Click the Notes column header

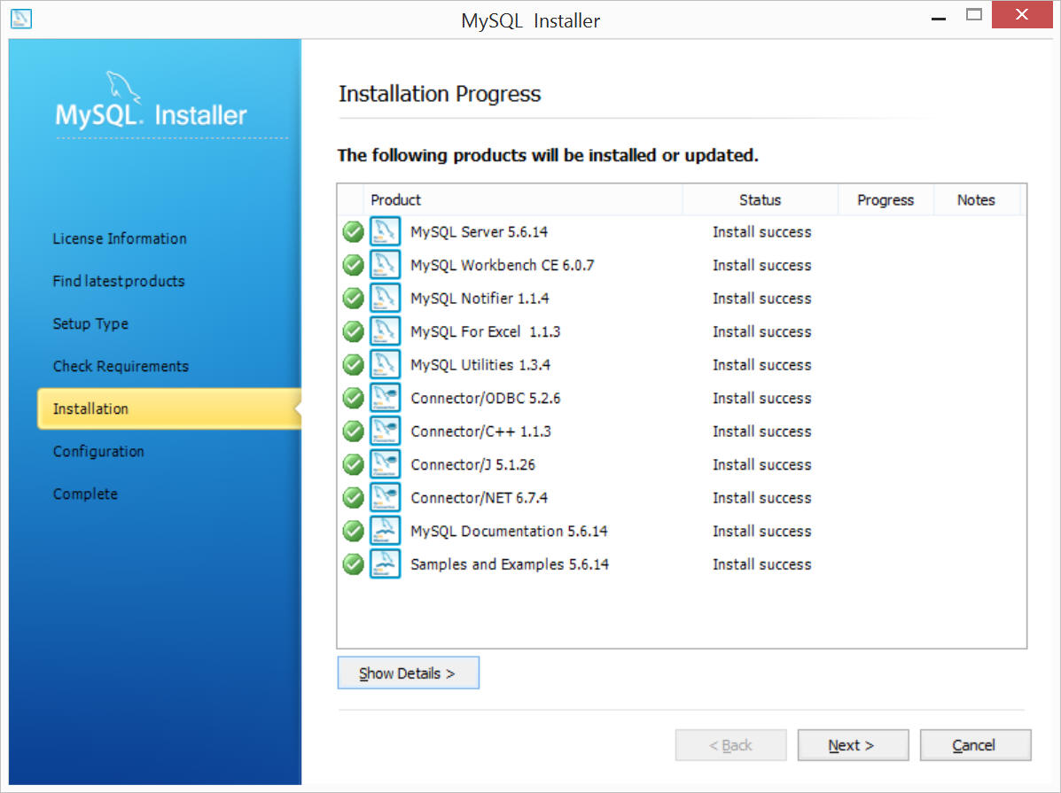pos(977,199)
